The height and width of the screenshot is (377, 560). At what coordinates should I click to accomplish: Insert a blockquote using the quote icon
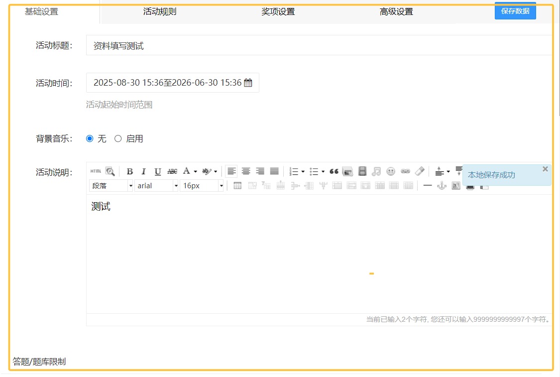[334, 171]
